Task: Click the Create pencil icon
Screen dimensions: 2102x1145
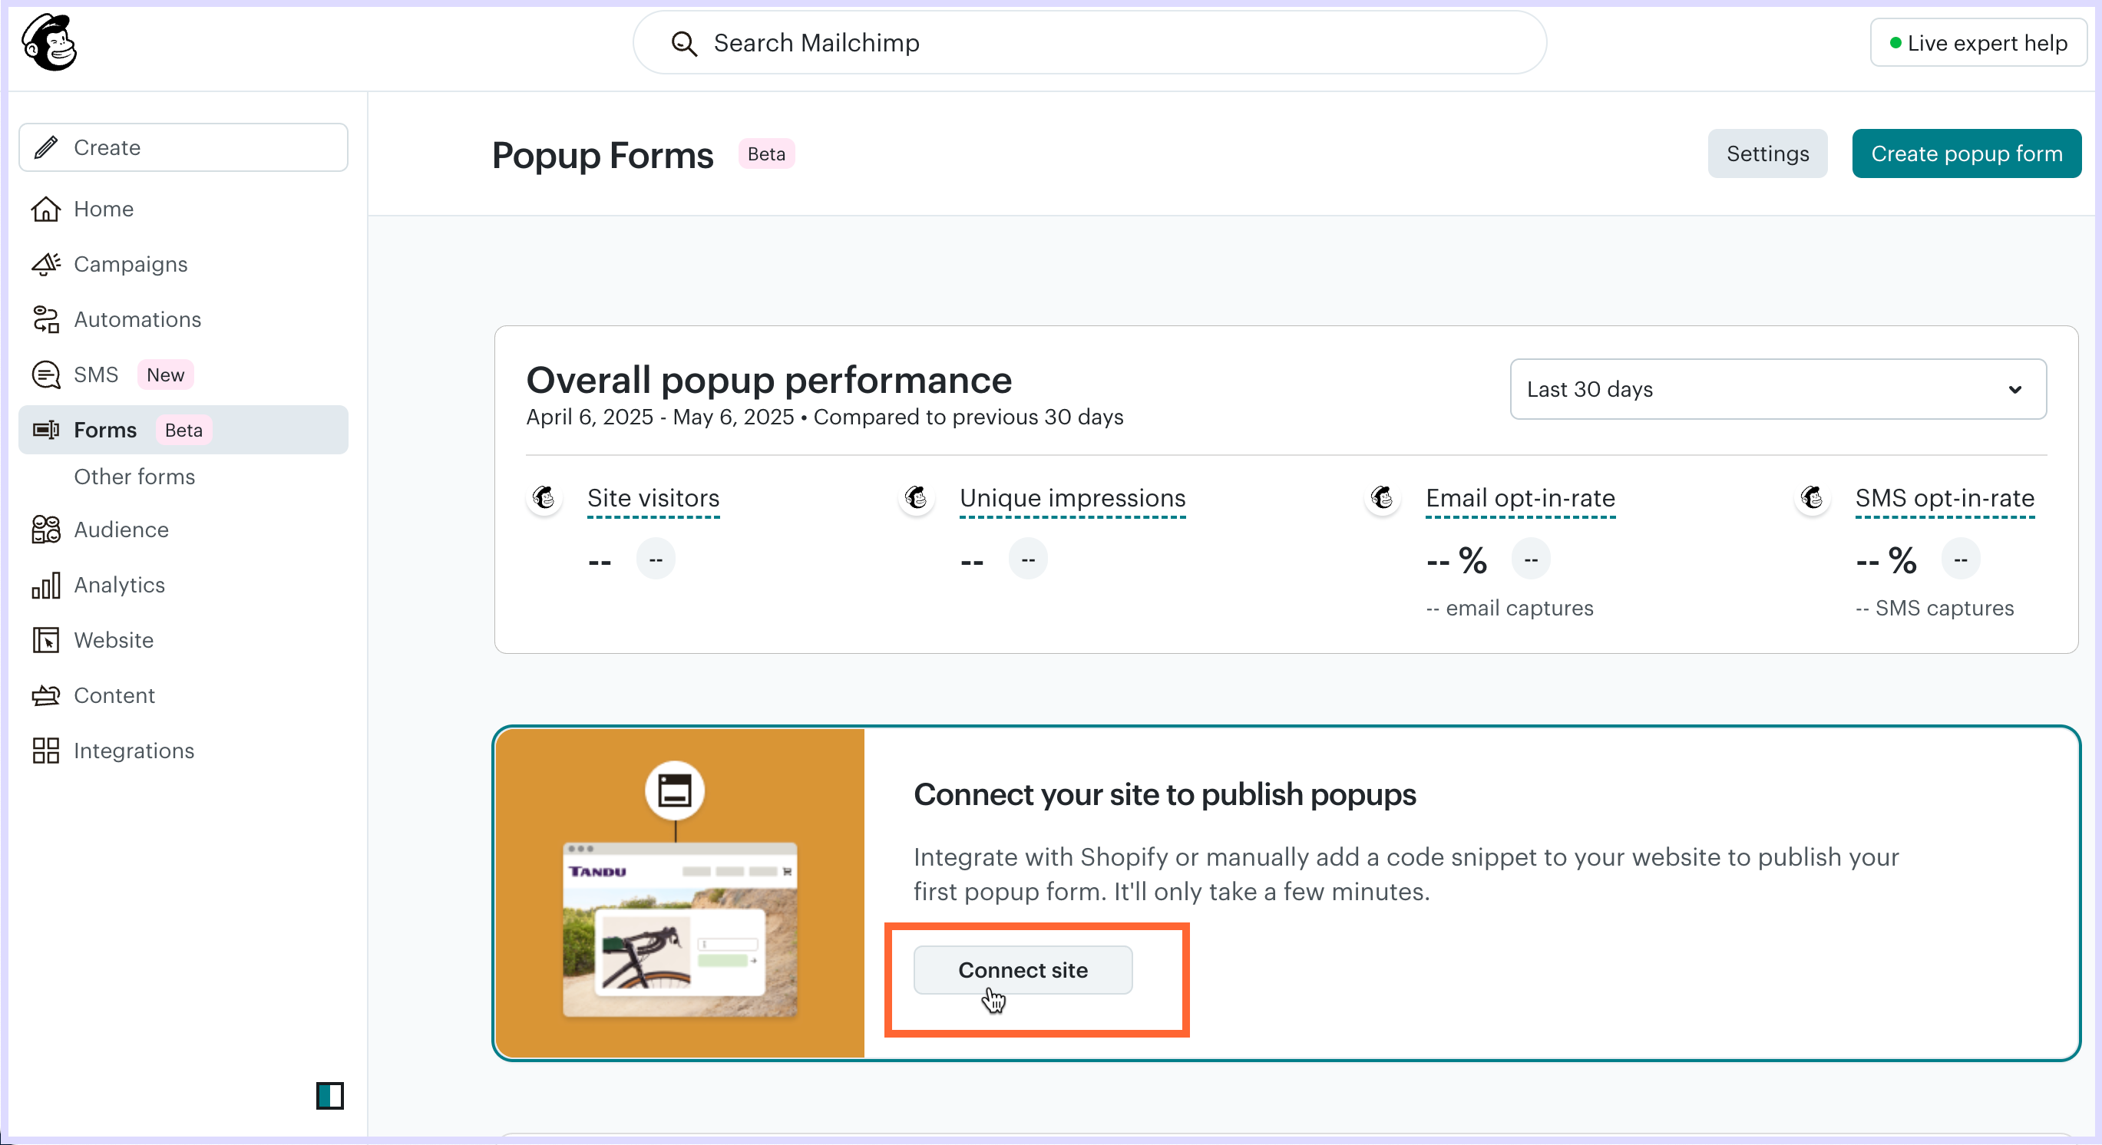Action: 46,147
